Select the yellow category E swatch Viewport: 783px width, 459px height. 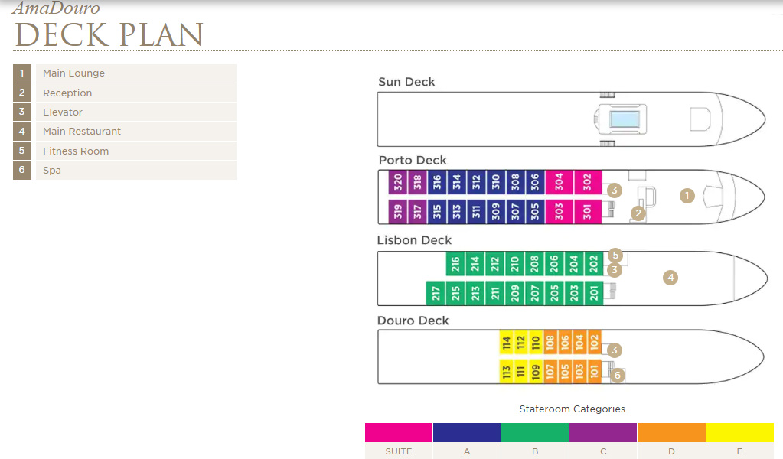739,433
